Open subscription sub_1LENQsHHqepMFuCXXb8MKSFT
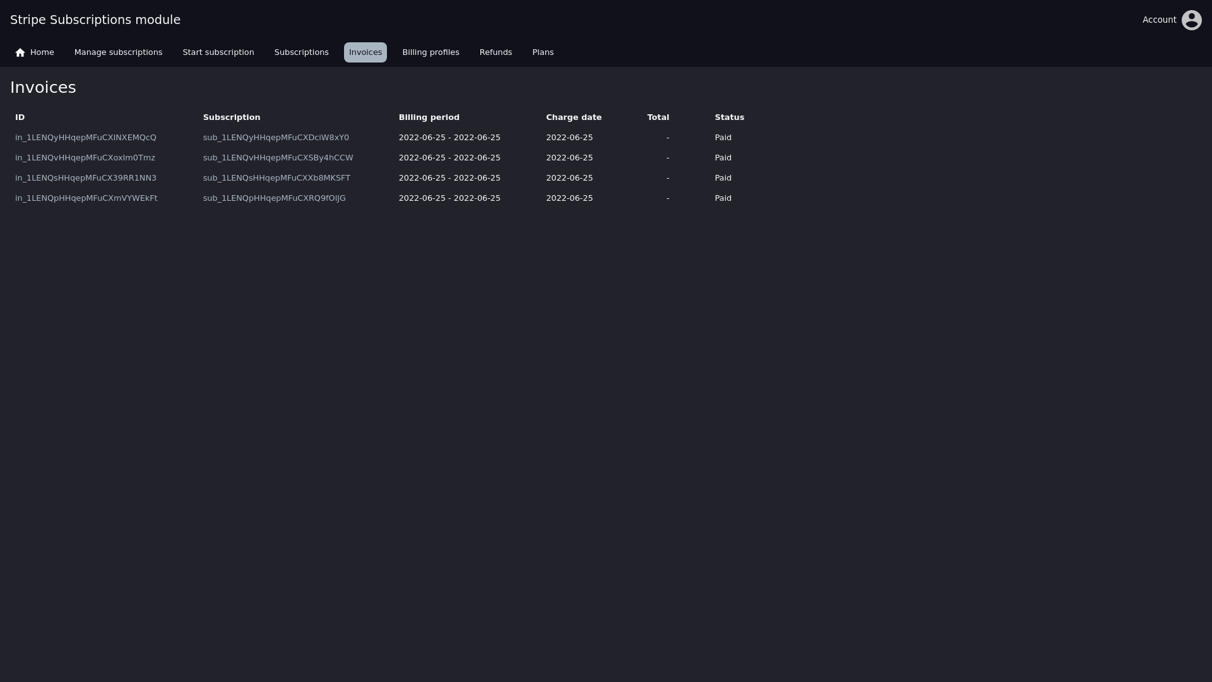This screenshot has width=1212, height=682. pyautogui.click(x=276, y=178)
